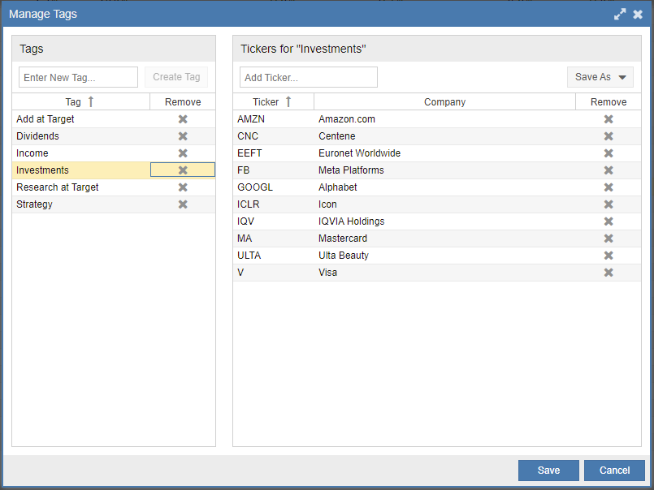The width and height of the screenshot is (654, 490).
Task: Select the Research at Target tag
Action: point(81,187)
